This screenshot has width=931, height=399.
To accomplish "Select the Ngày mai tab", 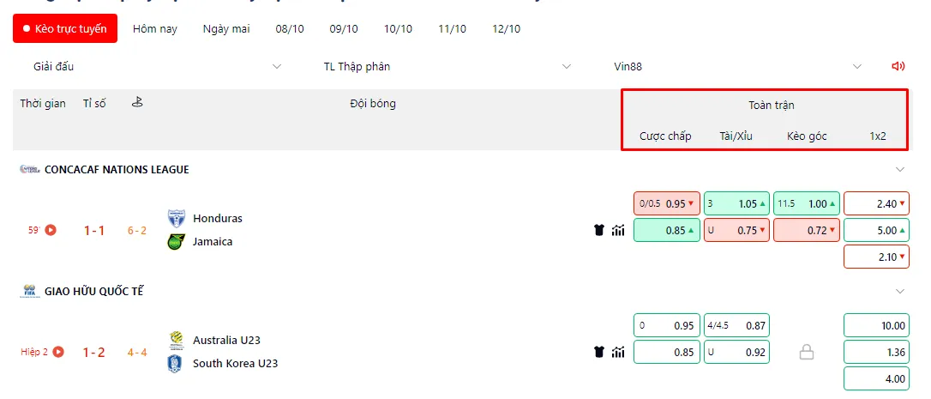I will coord(226,28).
